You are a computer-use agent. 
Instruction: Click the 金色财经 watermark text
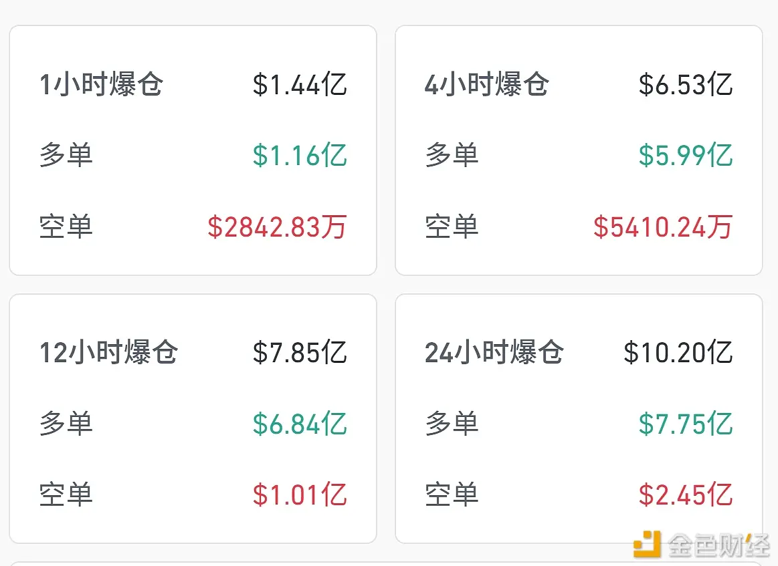coord(718,545)
